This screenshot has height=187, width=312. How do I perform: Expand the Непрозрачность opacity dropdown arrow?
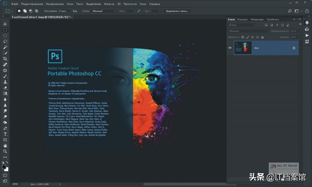[x=300, y=31]
